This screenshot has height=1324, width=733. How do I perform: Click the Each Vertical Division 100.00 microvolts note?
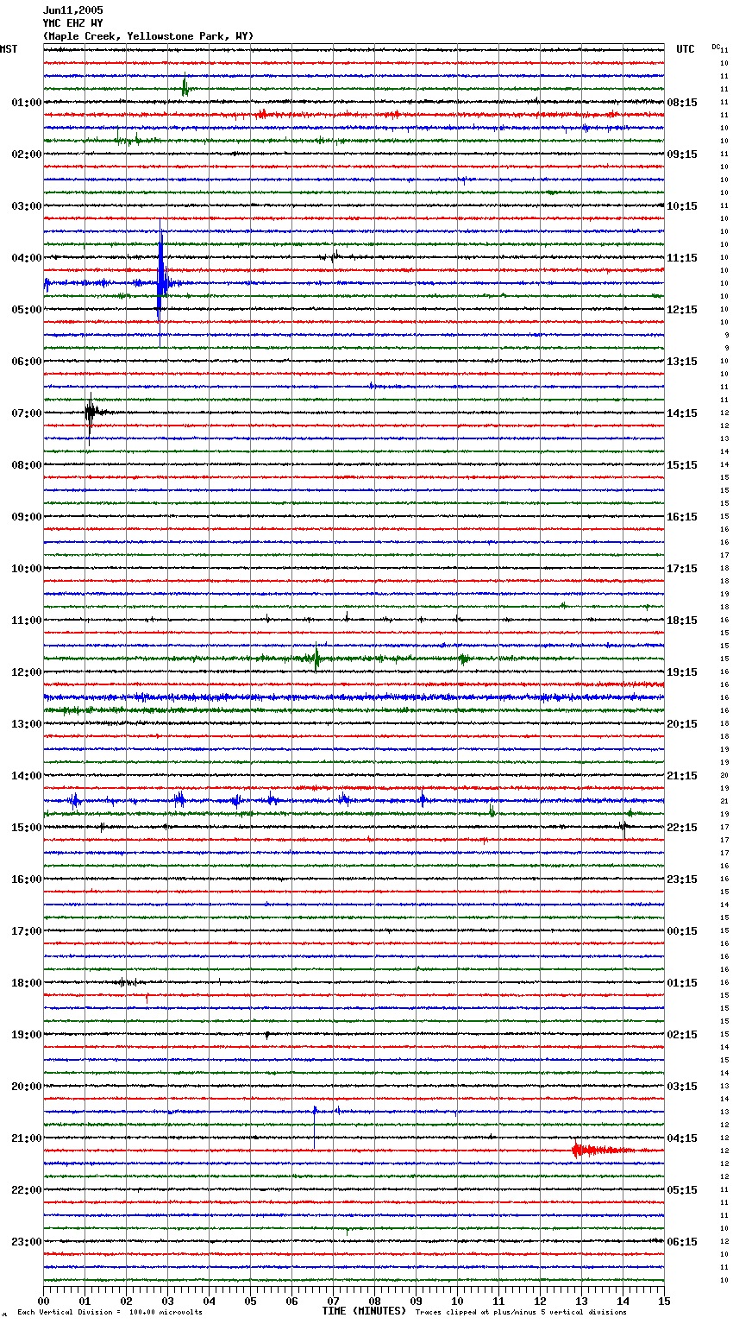(110, 1312)
